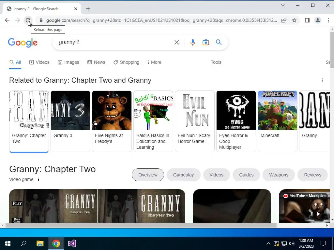Select the Videos chip in game panel
This screenshot has height=250, width=334.
217,175
